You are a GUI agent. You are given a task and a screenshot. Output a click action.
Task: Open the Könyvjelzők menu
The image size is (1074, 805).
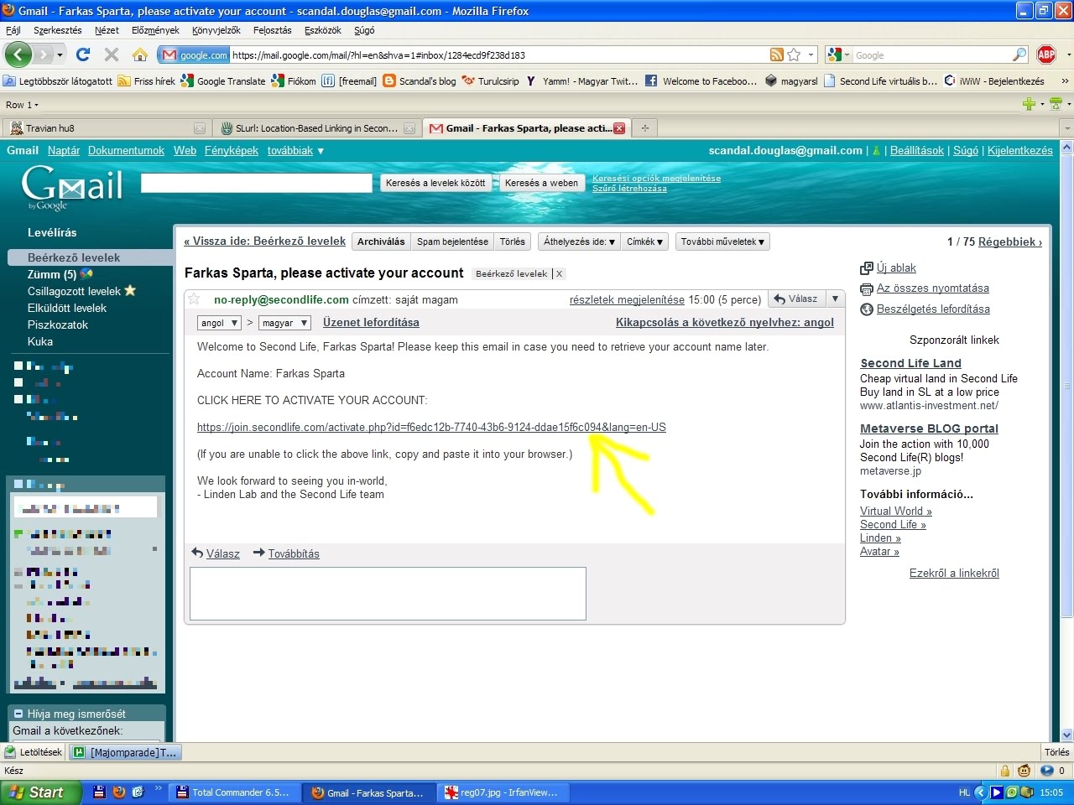[216, 30]
